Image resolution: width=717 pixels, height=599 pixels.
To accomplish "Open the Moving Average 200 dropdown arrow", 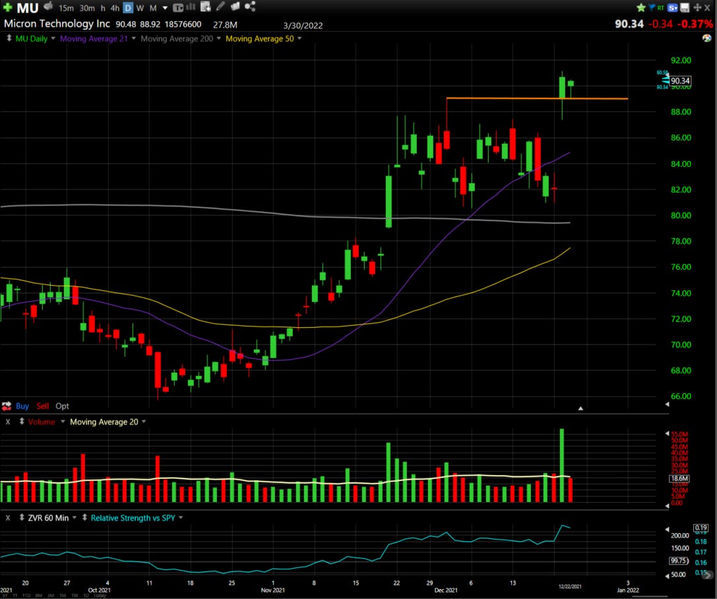I will (x=218, y=38).
